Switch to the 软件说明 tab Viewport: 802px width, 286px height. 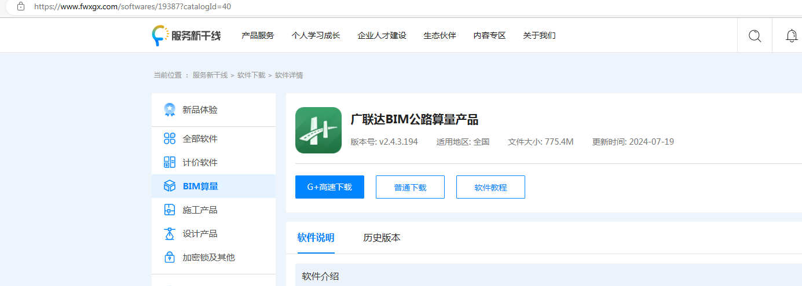pyautogui.click(x=316, y=238)
